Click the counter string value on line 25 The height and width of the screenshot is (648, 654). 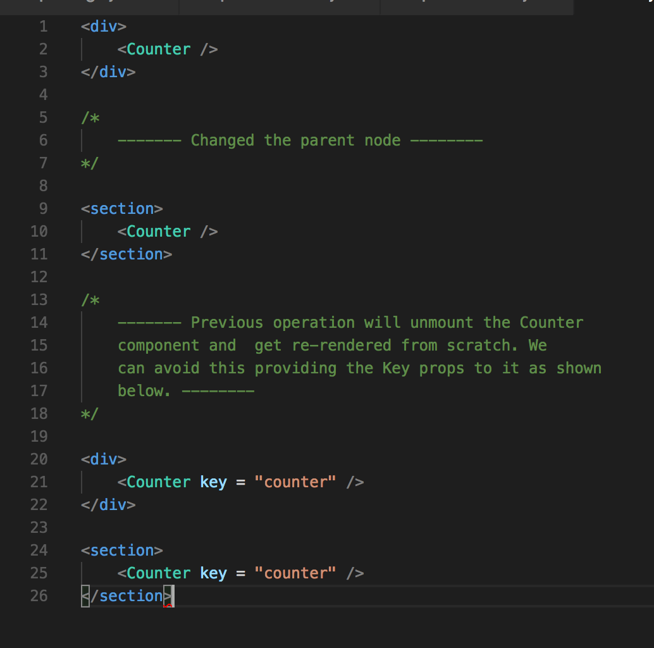coord(295,573)
